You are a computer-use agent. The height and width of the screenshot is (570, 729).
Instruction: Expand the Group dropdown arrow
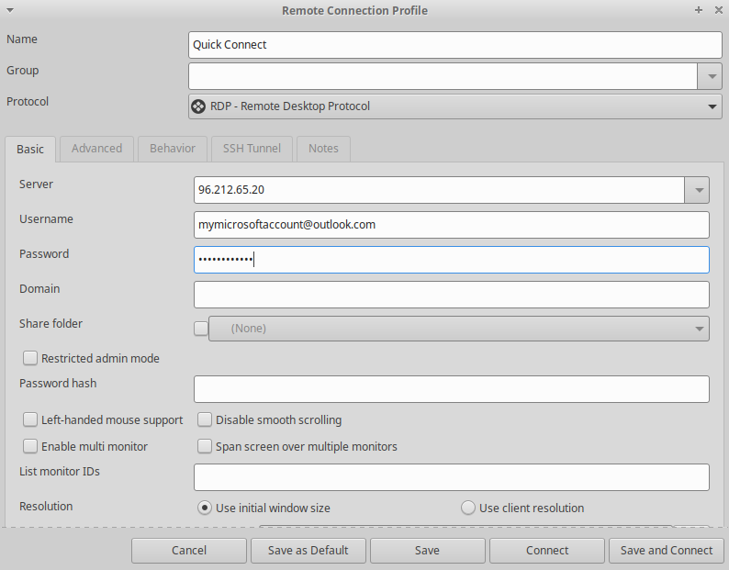pyautogui.click(x=711, y=76)
